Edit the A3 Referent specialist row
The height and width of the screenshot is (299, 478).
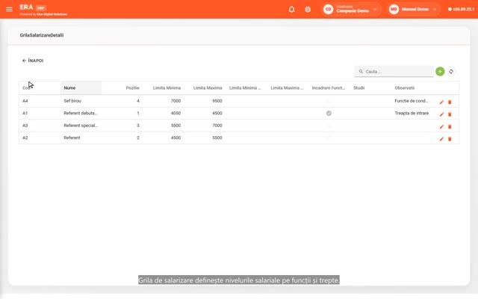click(x=441, y=126)
